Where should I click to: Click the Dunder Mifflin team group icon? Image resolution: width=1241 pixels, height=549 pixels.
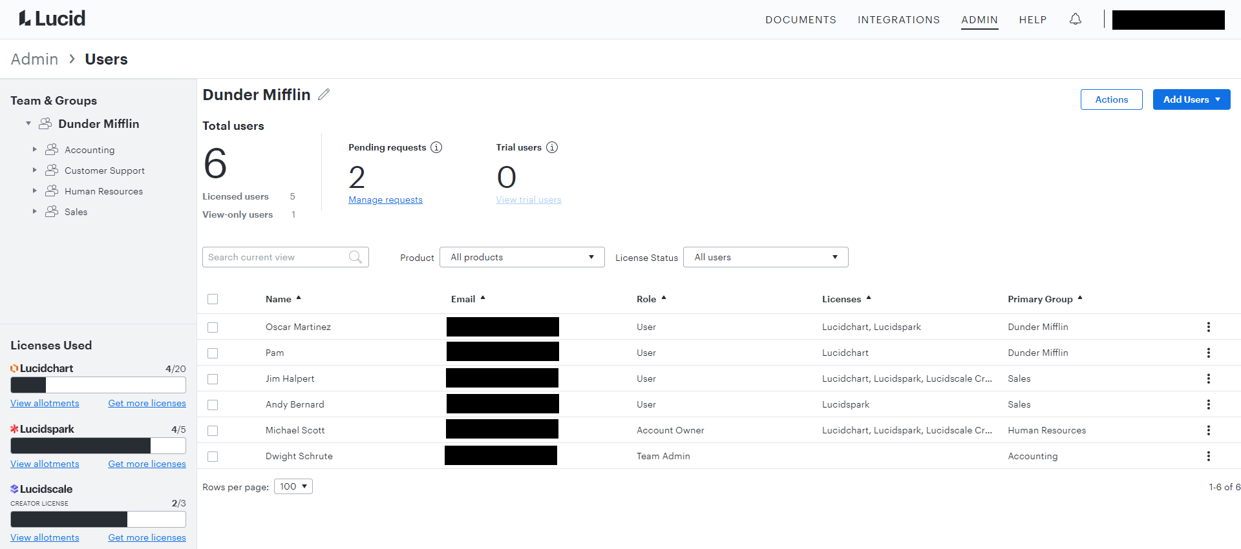45,123
